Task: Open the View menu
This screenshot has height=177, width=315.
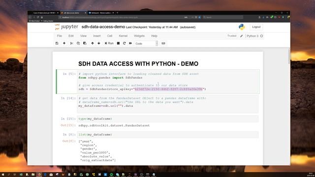Action: coord(83,36)
